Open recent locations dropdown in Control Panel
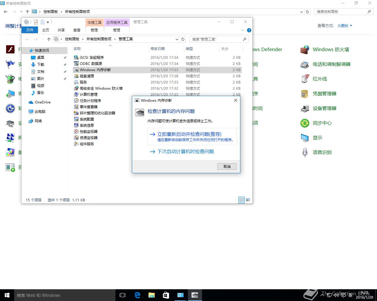 tap(21, 12)
